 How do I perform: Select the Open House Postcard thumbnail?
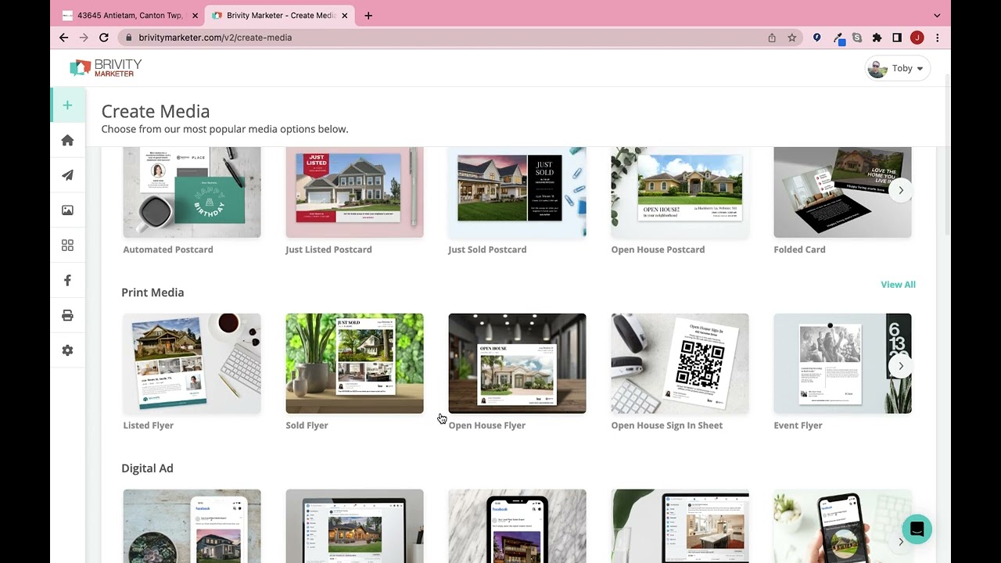[x=680, y=192]
